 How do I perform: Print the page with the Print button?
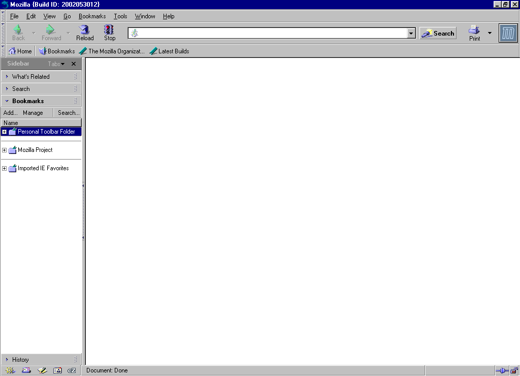click(474, 33)
